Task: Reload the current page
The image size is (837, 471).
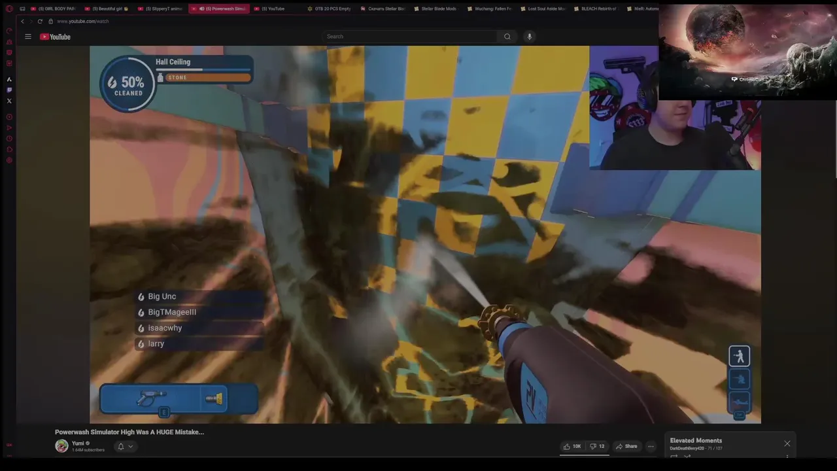Action: [x=40, y=21]
